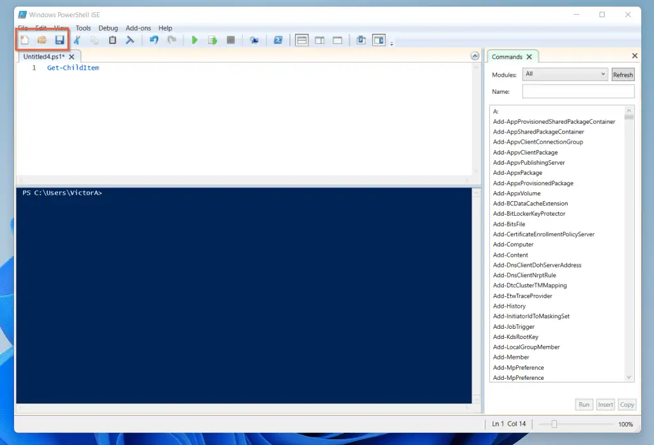Select Add-AppxVolume command
This screenshot has height=445, width=654.
click(517, 193)
